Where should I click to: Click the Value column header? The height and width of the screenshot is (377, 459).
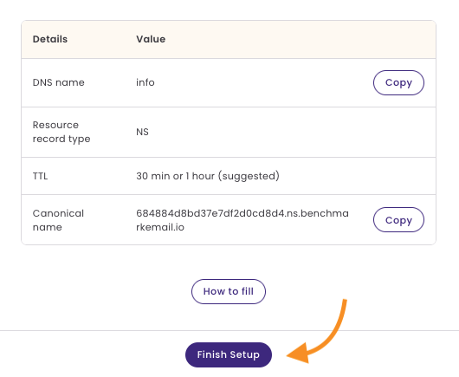coord(151,39)
